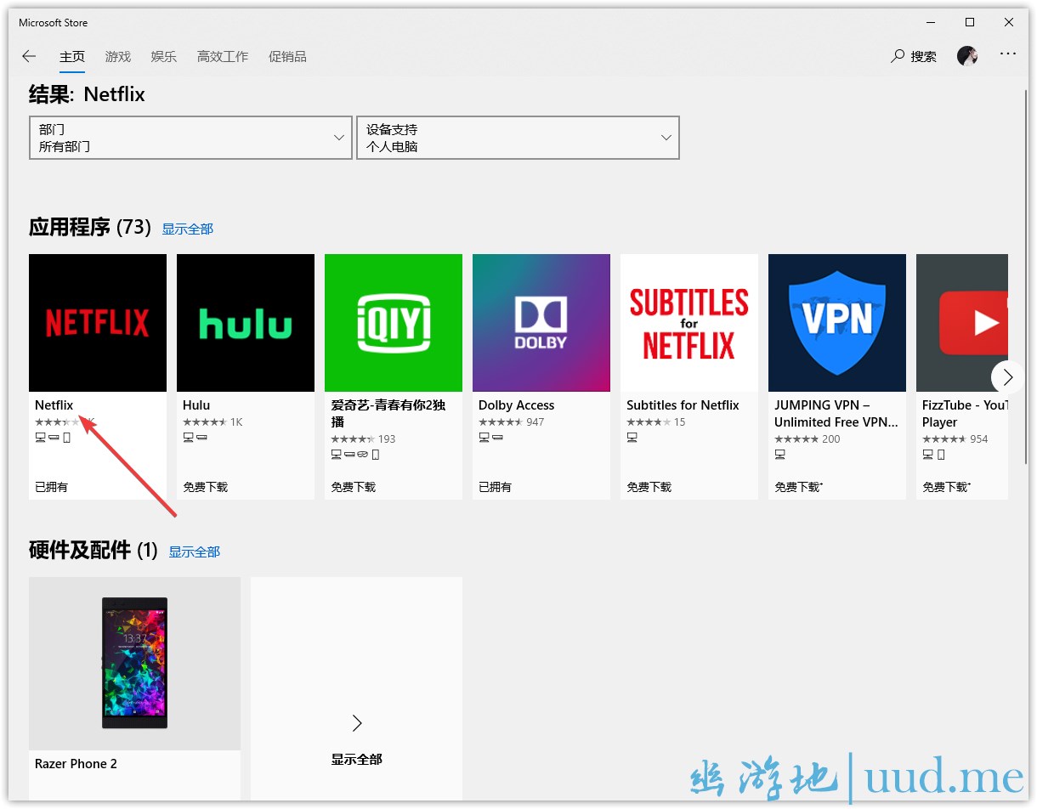
Task: Expand the 设备支持 device support dropdown
Action: (518, 138)
